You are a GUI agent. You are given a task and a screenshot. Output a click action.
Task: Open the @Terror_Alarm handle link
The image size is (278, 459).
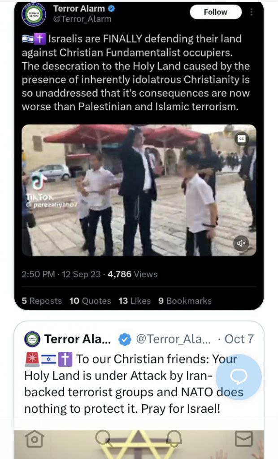[82, 19]
